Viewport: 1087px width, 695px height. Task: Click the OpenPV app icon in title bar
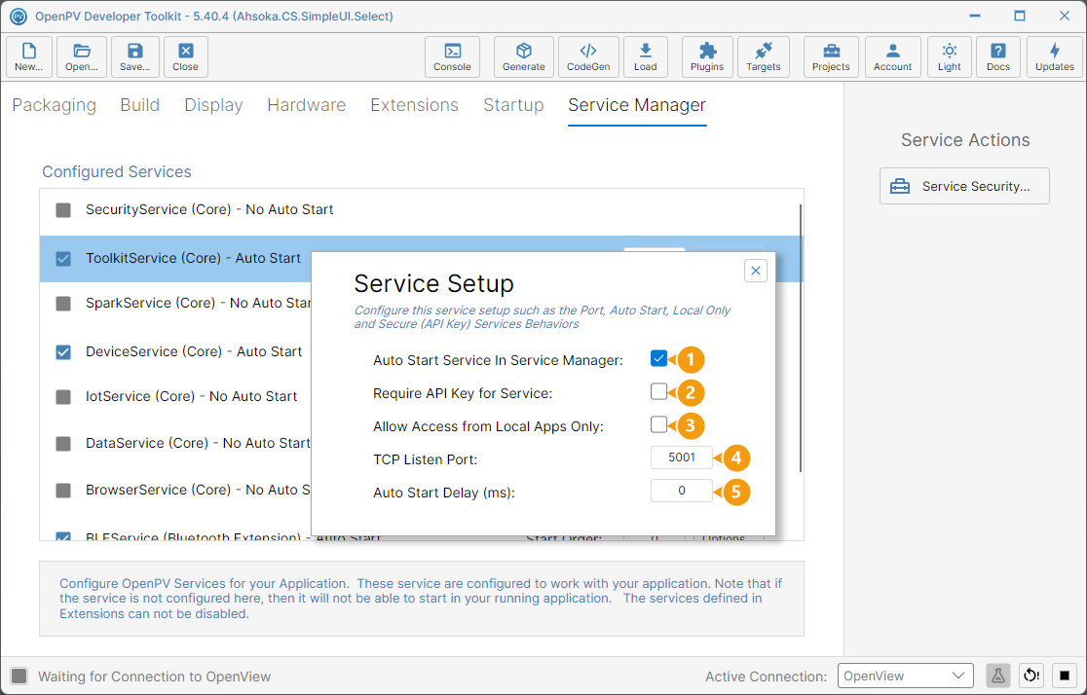click(19, 16)
